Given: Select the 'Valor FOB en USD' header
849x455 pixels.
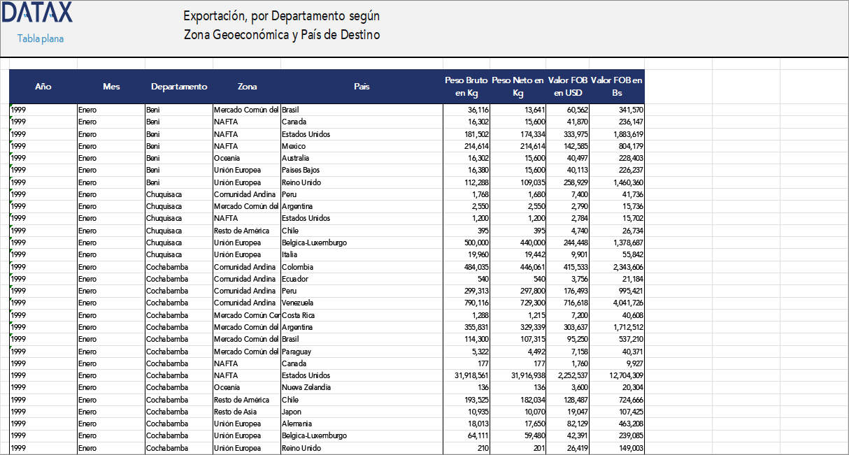Looking at the screenshot, I should (x=566, y=87).
